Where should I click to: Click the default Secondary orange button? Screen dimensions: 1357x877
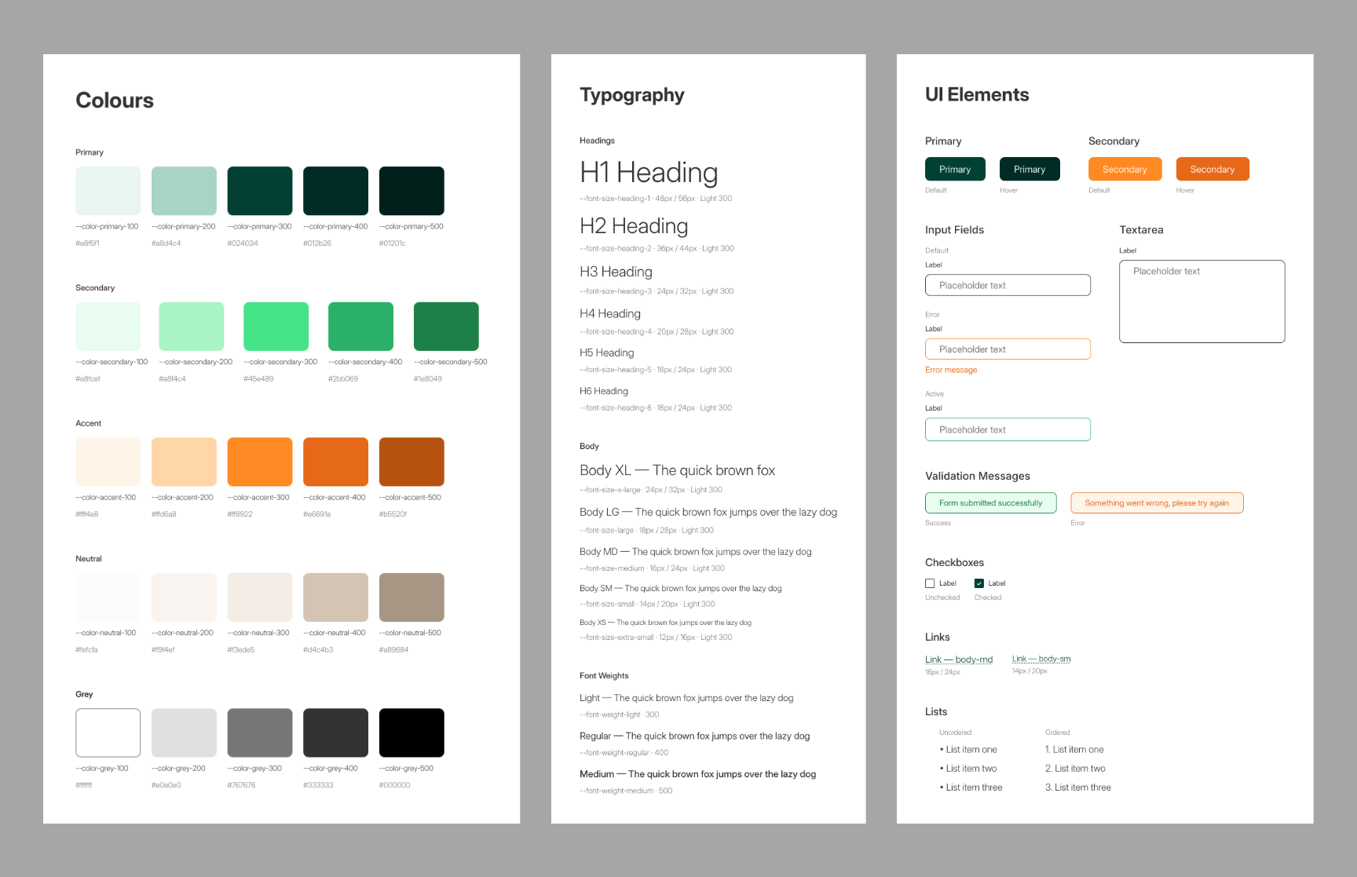click(x=1125, y=169)
